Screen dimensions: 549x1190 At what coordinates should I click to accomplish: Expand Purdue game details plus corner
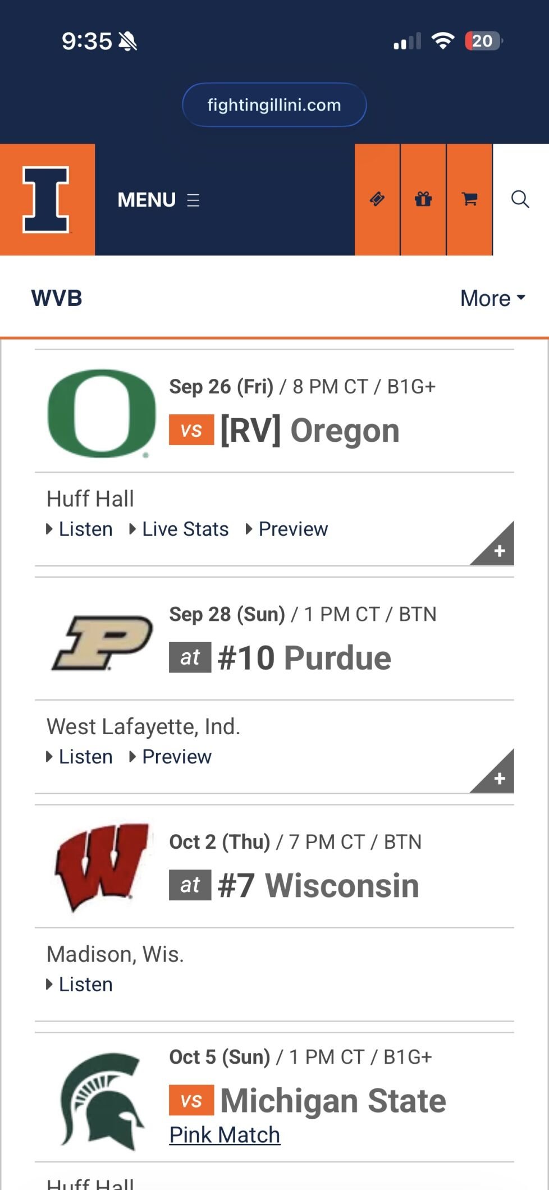497,776
